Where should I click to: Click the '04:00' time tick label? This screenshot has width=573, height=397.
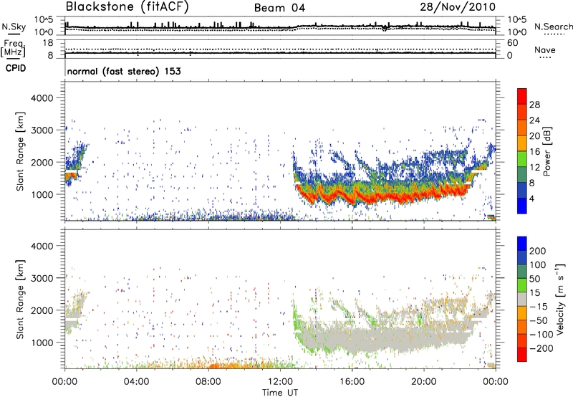(136, 382)
